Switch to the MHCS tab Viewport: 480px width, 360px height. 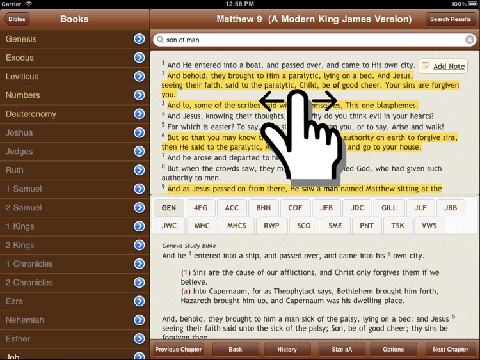[x=237, y=226]
